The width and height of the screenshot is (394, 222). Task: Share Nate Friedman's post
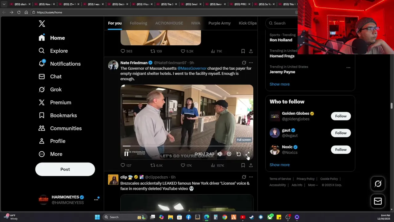coord(251,166)
